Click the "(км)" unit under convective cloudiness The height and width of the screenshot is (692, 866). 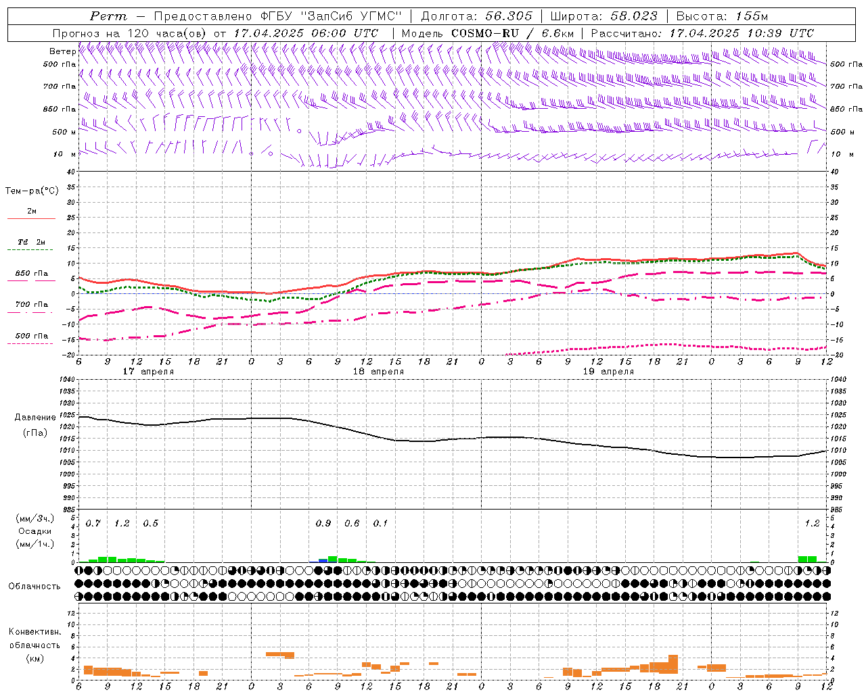(x=35, y=658)
